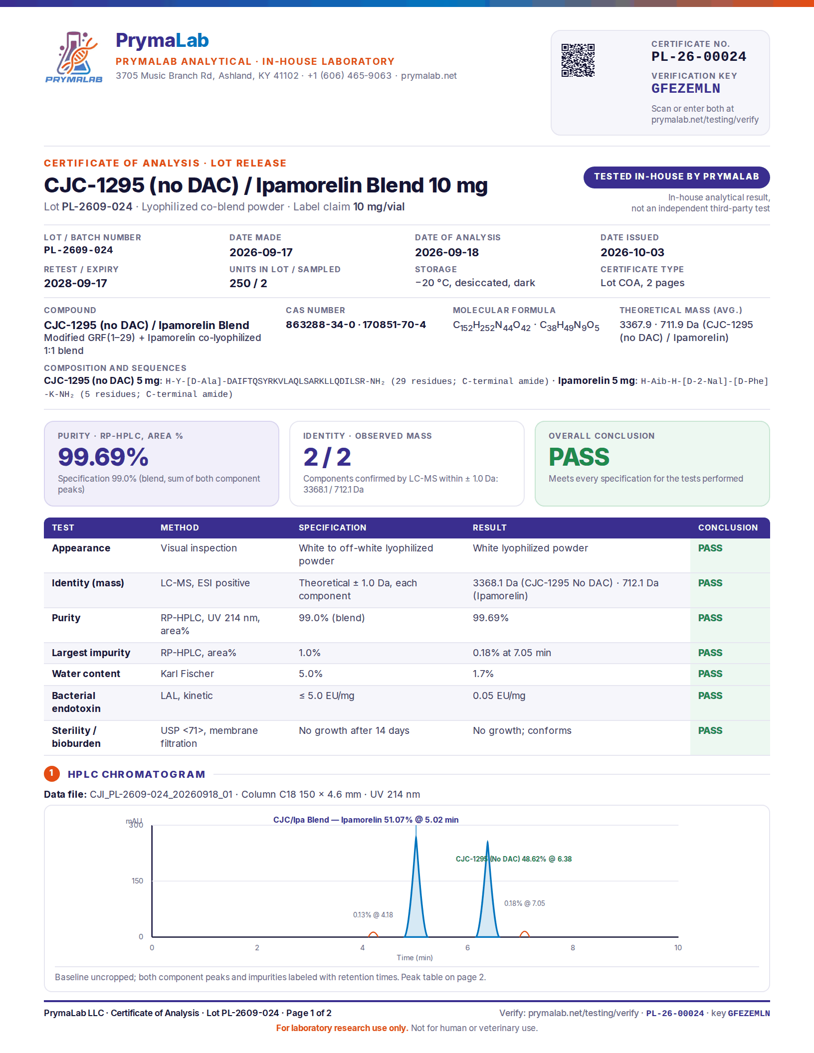Viewport: 814px width, 1053px height.
Task: Click the result 0.18% at 7.05 min
Action: click(512, 653)
